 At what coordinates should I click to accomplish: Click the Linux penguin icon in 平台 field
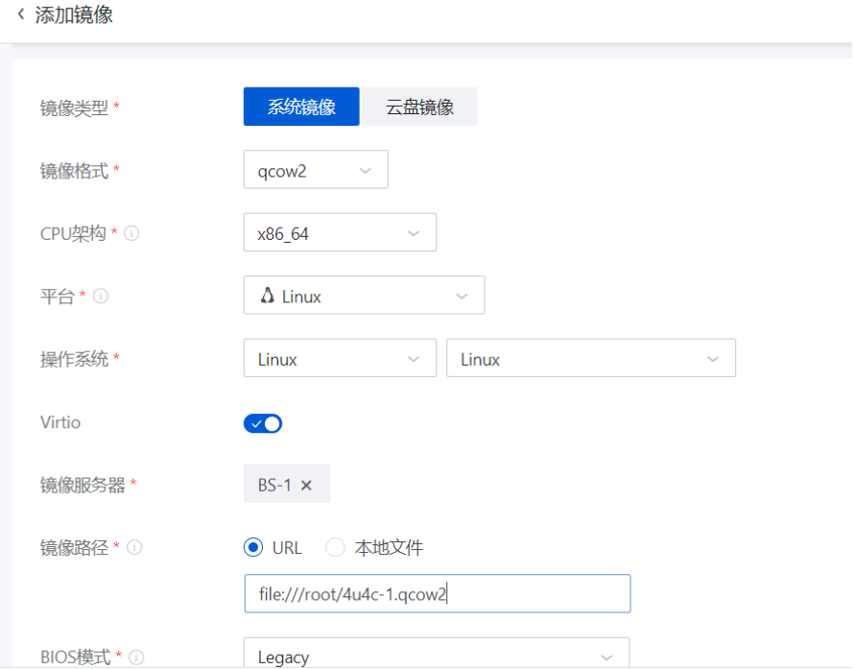tap(268, 296)
